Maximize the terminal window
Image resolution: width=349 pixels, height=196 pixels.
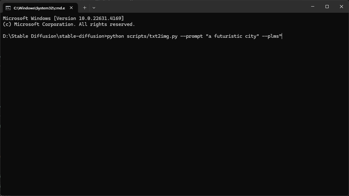coord(327,7)
